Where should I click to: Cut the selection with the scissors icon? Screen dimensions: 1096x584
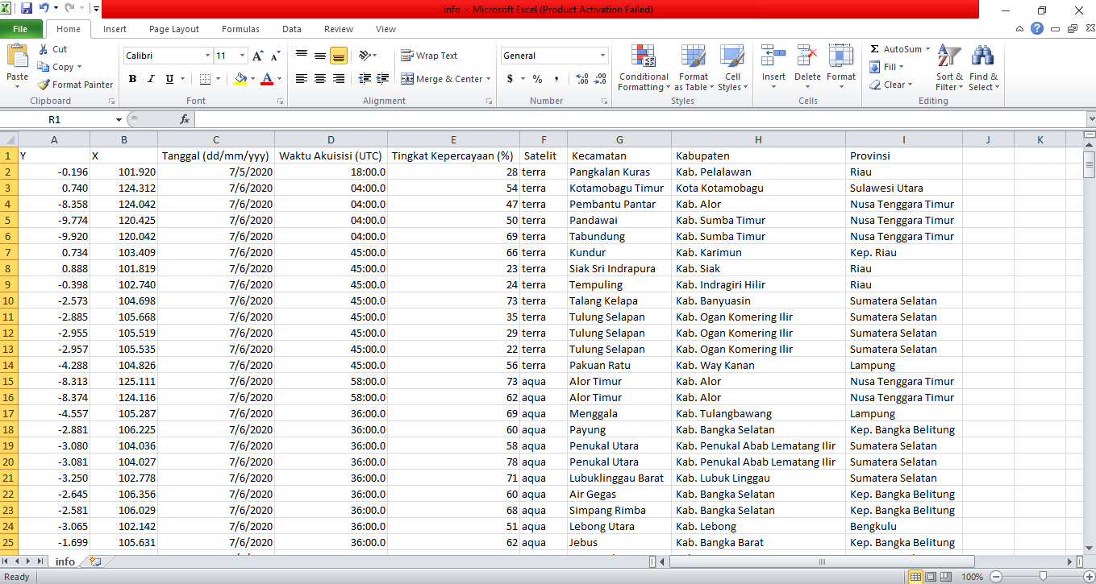tap(44, 49)
